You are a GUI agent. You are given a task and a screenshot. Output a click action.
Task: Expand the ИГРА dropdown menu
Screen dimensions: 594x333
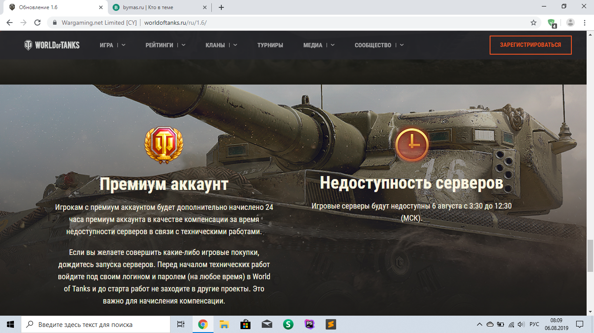(x=112, y=45)
